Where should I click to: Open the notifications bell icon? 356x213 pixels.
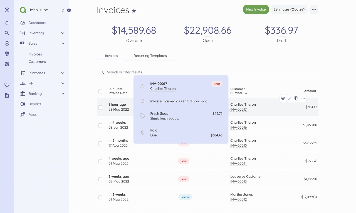[x=7, y=23]
